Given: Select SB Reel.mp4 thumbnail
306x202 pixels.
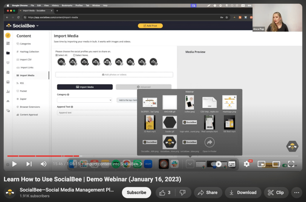Looking at the screenshot, I should click(229, 122).
